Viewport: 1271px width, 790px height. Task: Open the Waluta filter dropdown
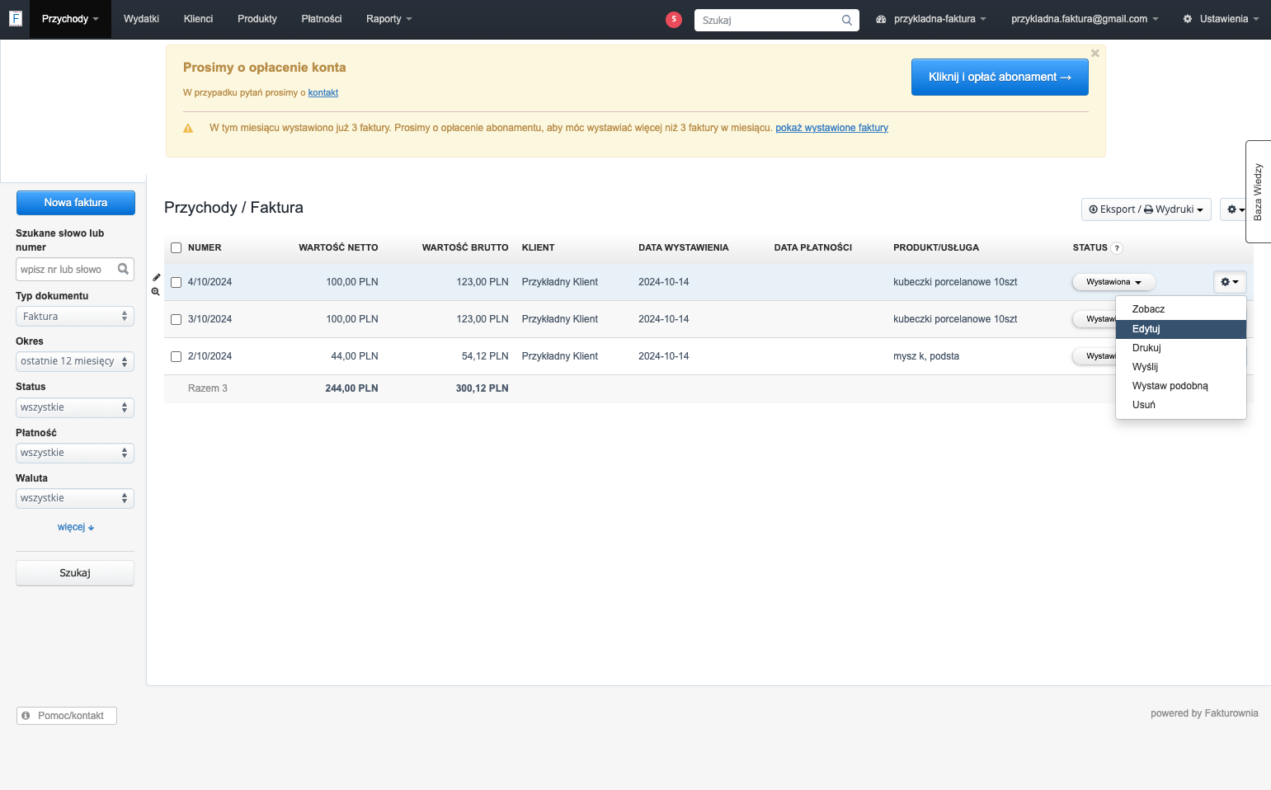75,498
